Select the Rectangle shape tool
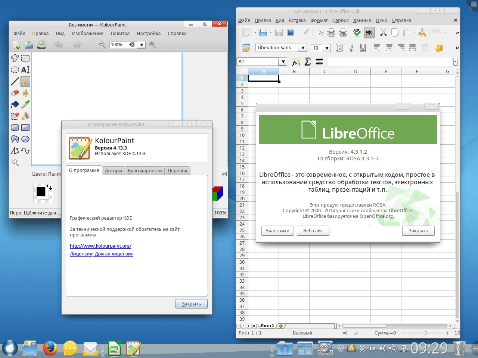 click(x=25, y=128)
